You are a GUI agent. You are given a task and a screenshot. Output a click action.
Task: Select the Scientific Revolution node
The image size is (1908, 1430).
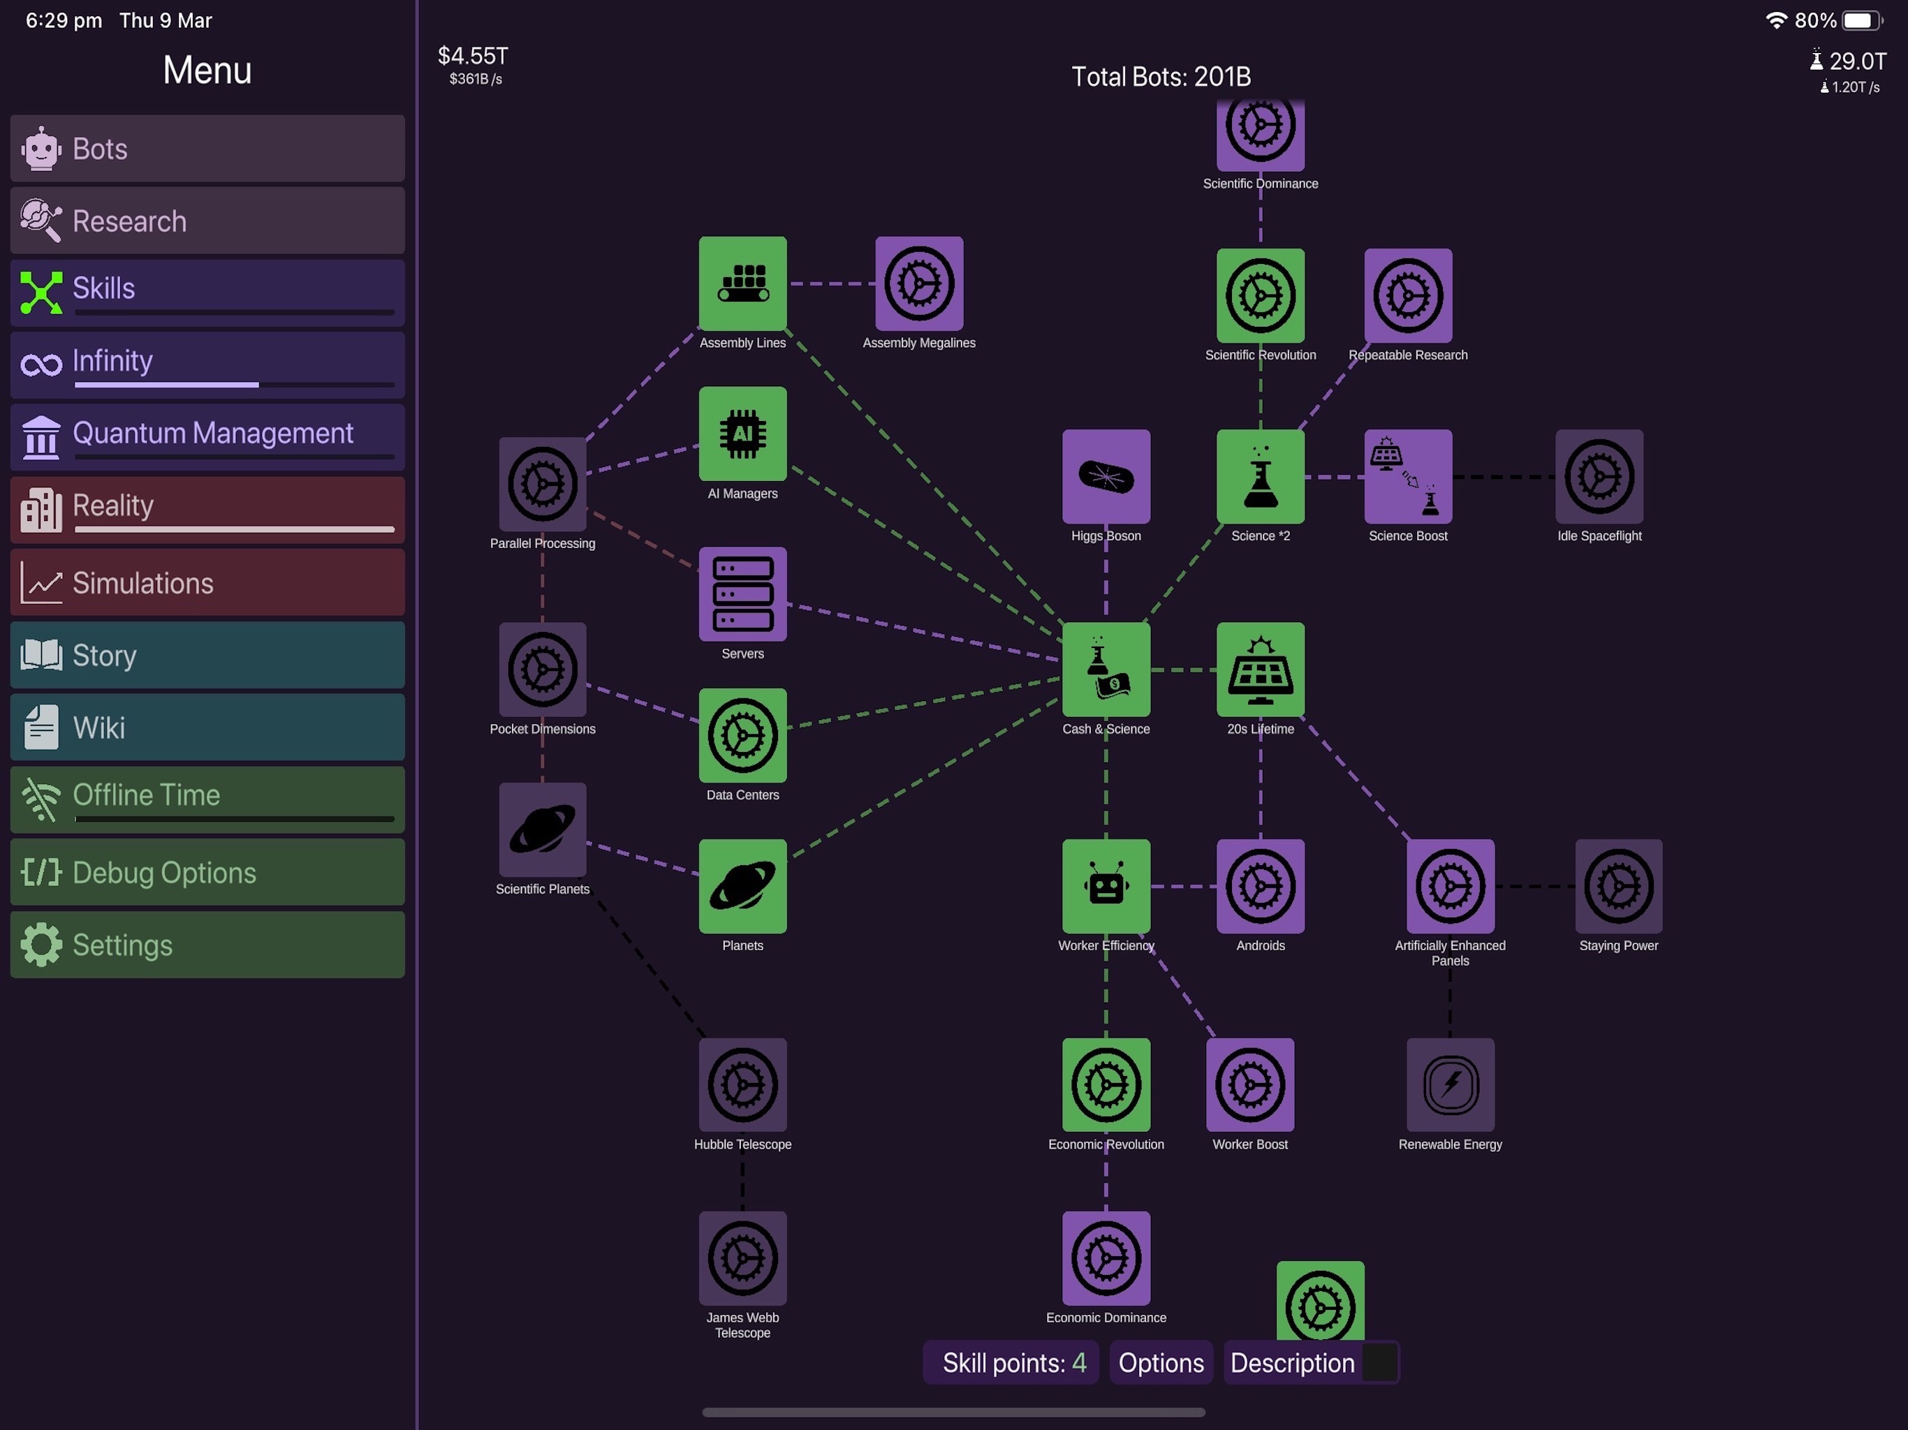(x=1259, y=296)
